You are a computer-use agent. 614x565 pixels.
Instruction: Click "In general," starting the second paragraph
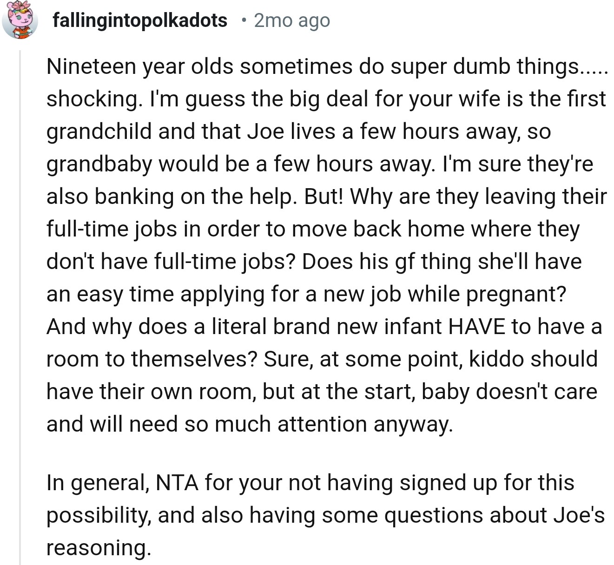97,483
